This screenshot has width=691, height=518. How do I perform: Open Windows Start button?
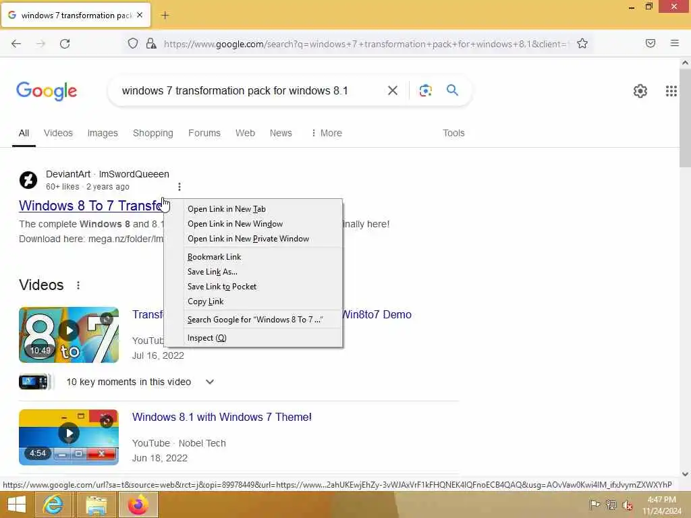[x=17, y=505]
